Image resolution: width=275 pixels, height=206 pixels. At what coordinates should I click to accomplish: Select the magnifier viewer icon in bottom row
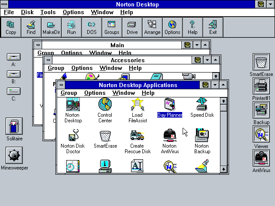pyautogui.click(x=170, y=167)
